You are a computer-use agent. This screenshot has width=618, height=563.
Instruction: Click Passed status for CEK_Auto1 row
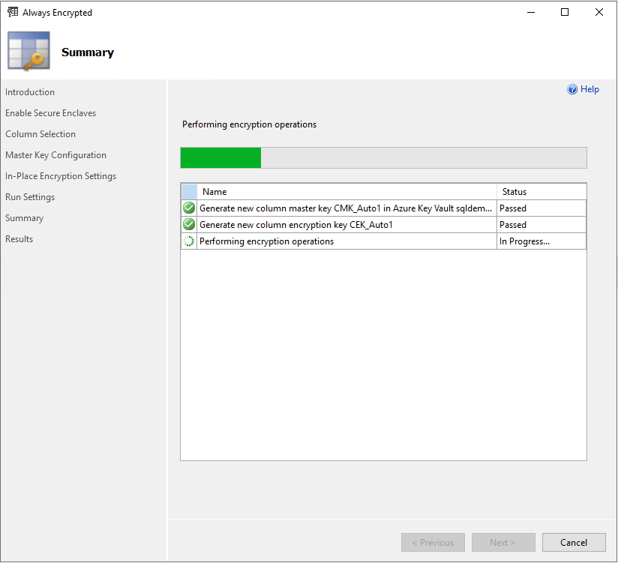coord(541,225)
